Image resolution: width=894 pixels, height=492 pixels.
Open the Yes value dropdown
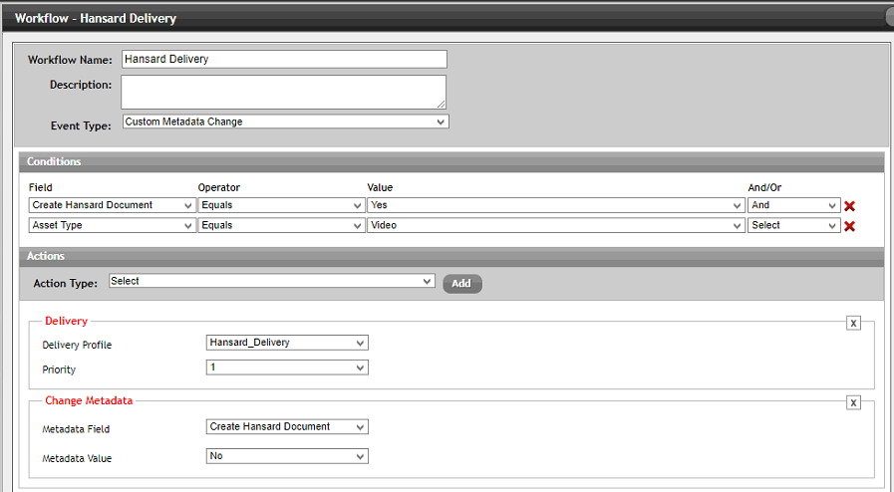click(556, 205)
